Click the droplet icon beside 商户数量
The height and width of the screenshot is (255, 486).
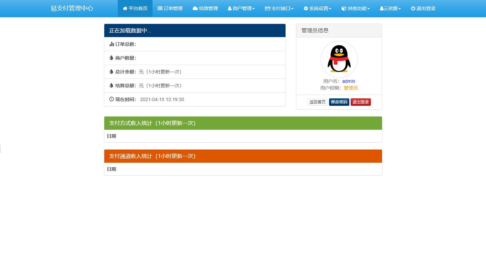111,58
